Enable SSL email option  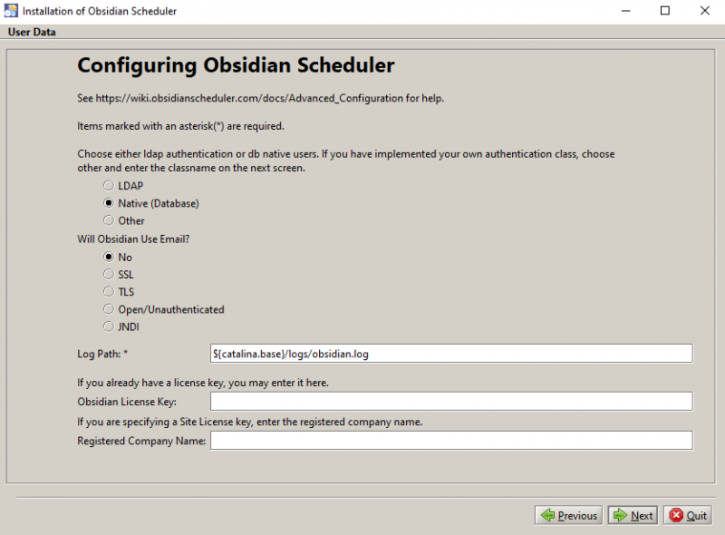(x=109, y=274)
